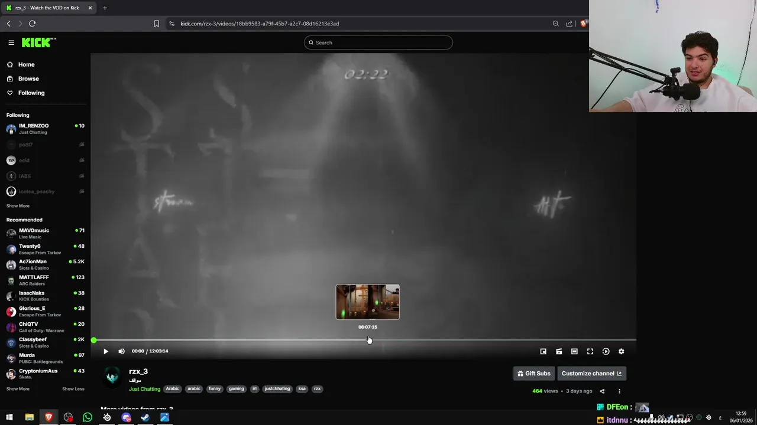This screenshot has height=425, width=757.
Task: Open rzx_3 channel avatar
Action: coord(112,377)
